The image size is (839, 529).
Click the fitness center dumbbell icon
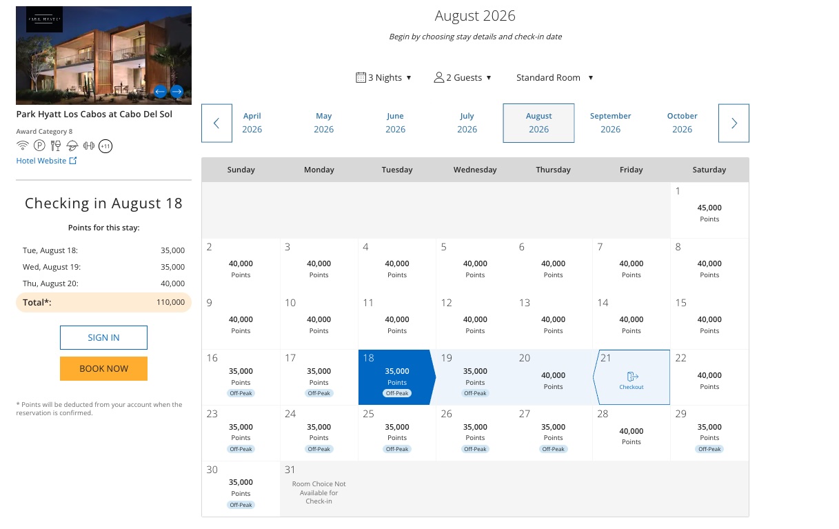click(88, 146)
